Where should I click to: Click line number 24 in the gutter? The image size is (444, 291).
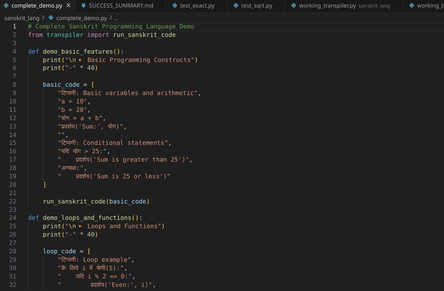[13, 218]
